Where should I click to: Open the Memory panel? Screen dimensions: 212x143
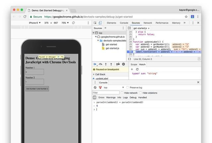pyautogui.click(x=176, y=23)
